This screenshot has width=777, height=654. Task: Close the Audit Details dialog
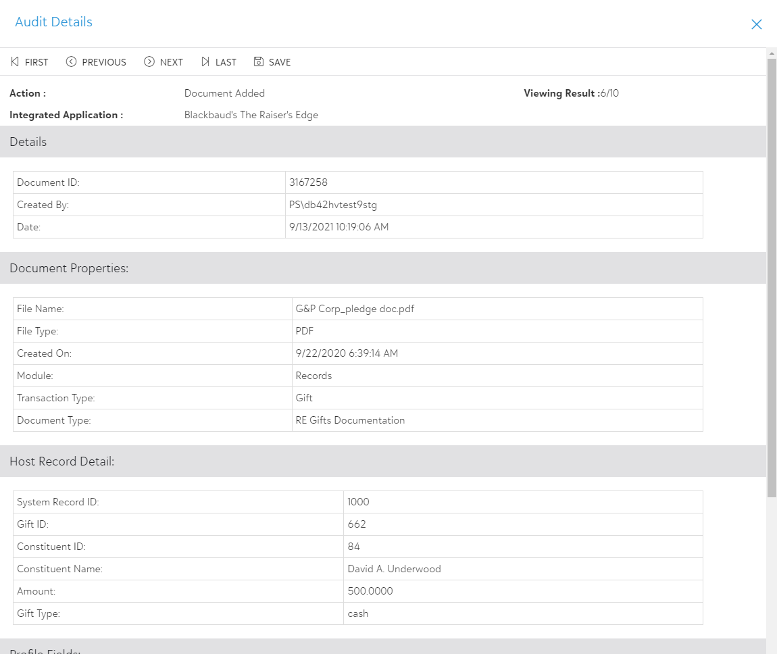click(x=756, y=24)
